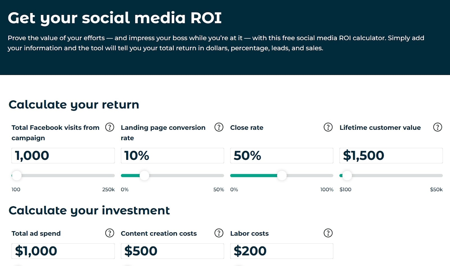
Task: Click the Close rate slider handle
Action: click(x=282, y=176)
